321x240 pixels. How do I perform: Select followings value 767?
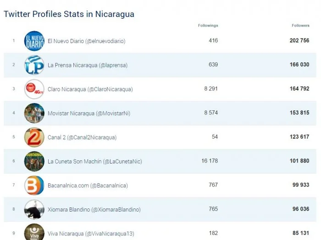pos(213,185)
